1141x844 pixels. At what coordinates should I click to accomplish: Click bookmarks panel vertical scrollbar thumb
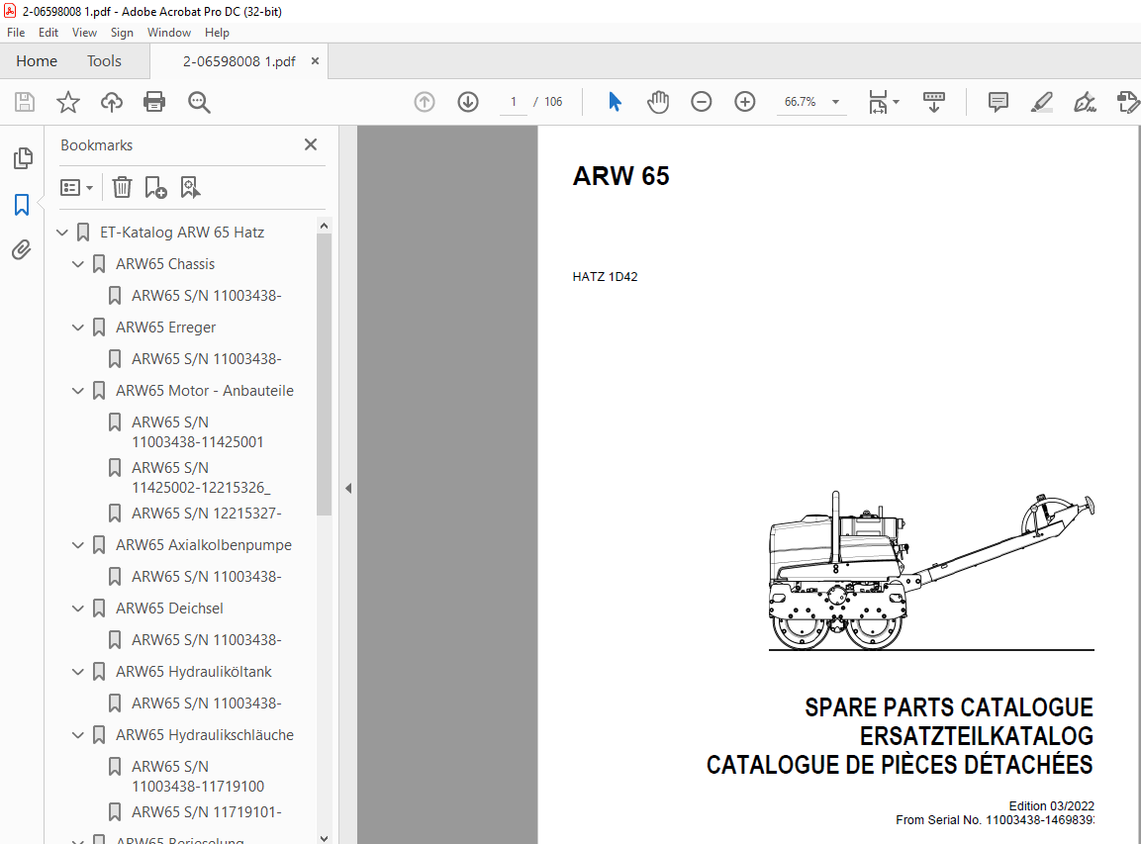click(325, 375)
